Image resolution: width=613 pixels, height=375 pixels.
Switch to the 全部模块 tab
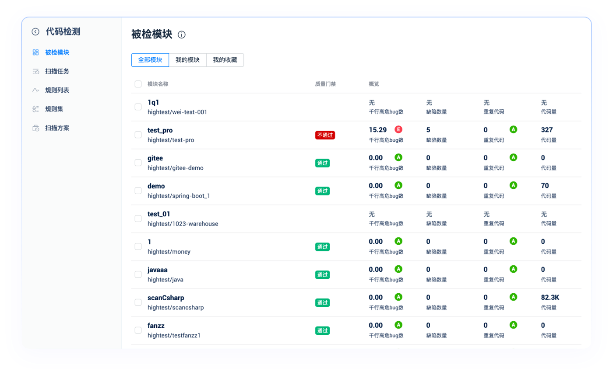coord(150,60)
